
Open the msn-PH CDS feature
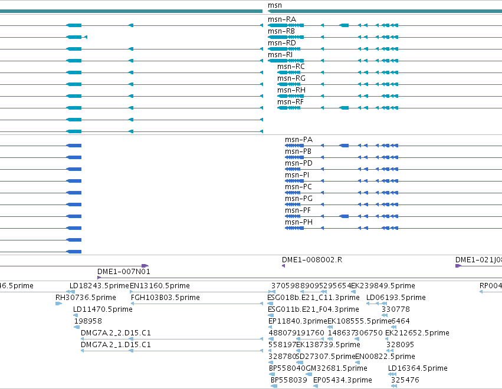tap(298, 222)
